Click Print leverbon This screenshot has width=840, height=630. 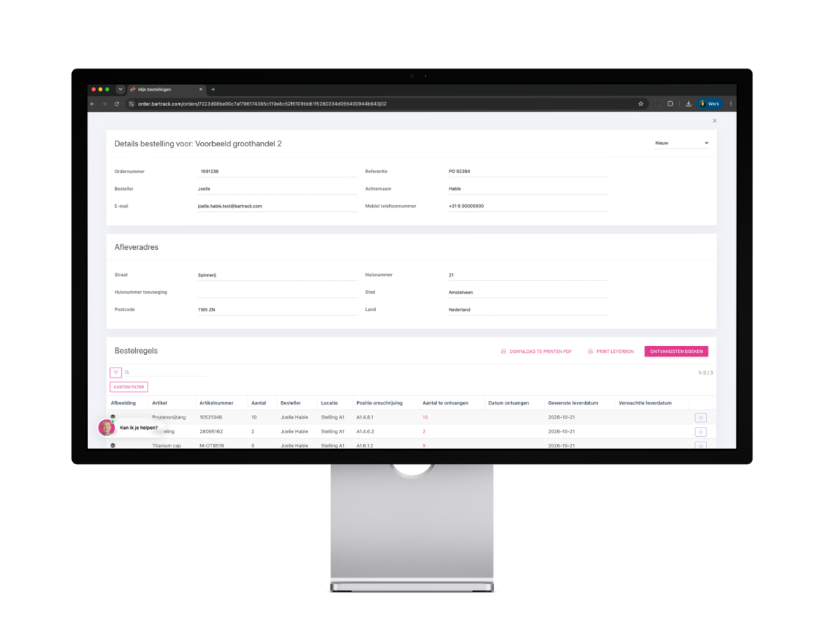tap(610, 351)
